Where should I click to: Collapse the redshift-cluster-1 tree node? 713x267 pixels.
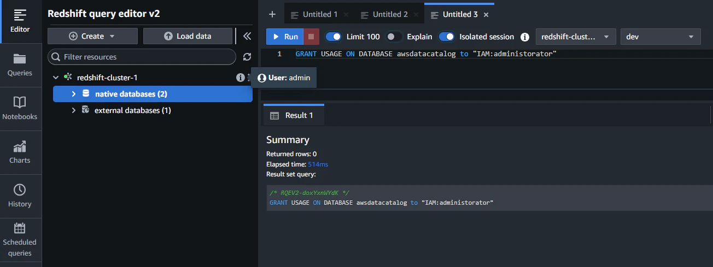[x=56, y=78]
